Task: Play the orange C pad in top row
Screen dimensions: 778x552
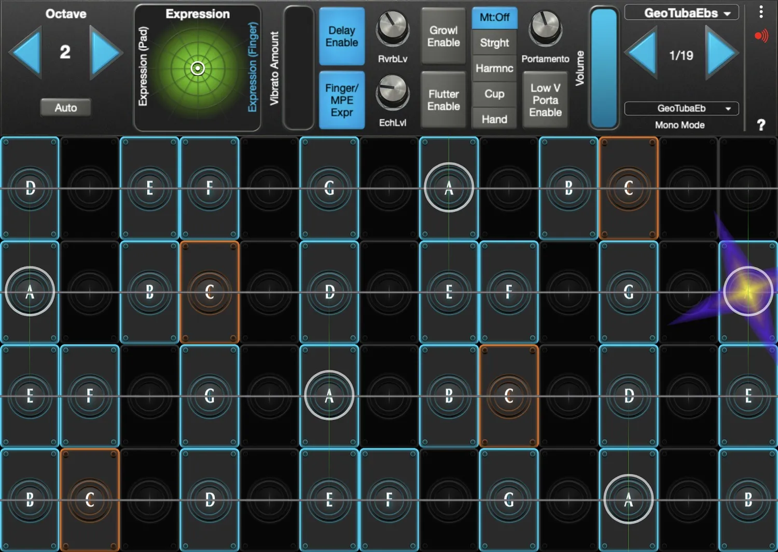Action: coord(629,188)
